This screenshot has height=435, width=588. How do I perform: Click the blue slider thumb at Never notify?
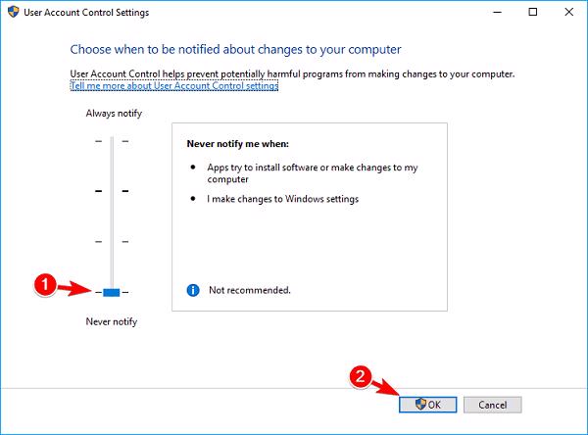111,292
